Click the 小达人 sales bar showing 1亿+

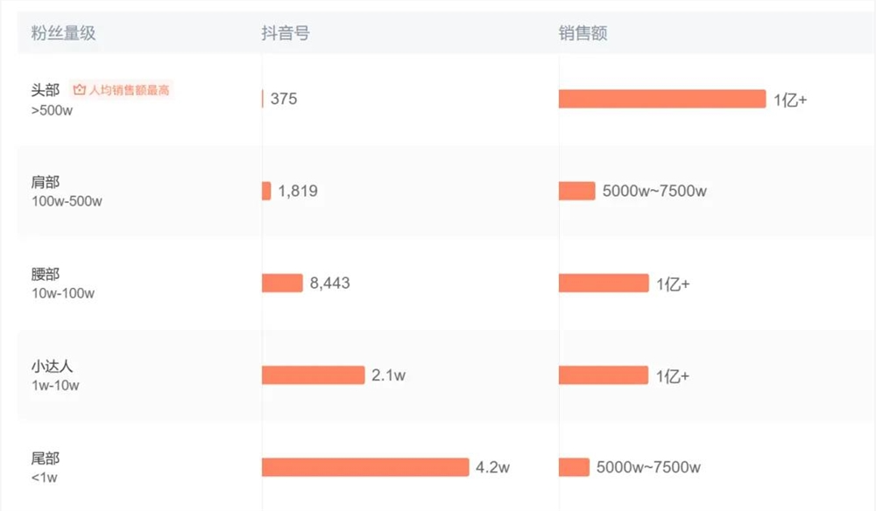[x=604, y=374]
